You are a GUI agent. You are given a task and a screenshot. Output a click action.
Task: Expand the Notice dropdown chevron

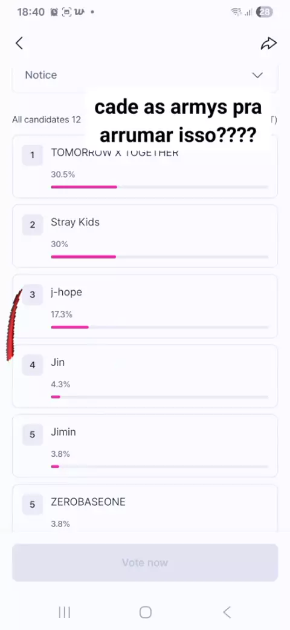tap(257, 75)
